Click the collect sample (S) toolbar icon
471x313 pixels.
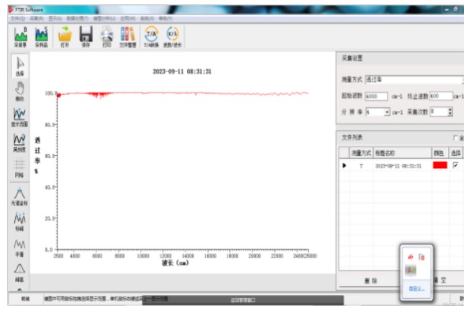pos(42,35)
